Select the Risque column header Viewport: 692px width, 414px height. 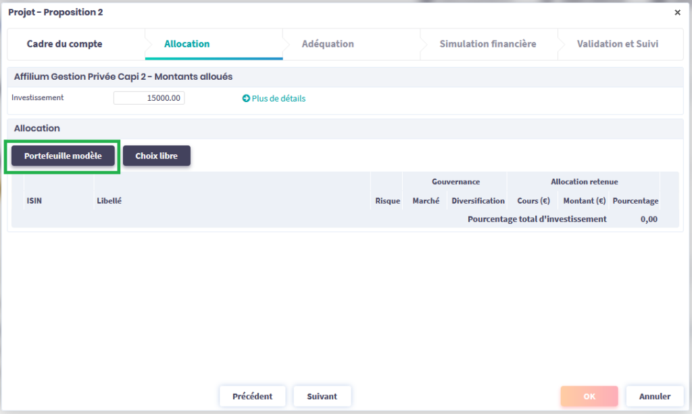click(387, 201)
